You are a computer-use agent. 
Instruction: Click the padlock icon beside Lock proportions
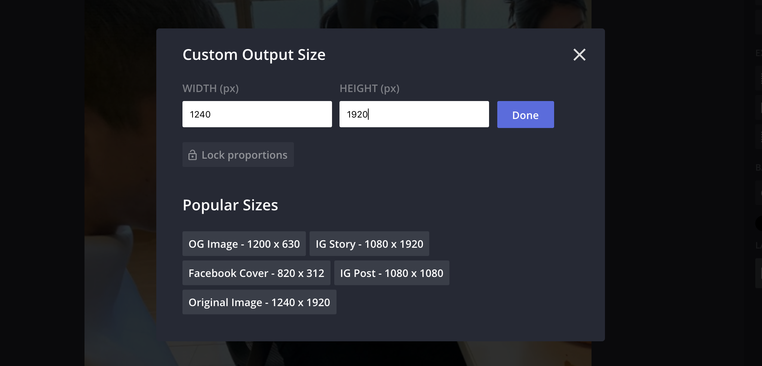193,155
